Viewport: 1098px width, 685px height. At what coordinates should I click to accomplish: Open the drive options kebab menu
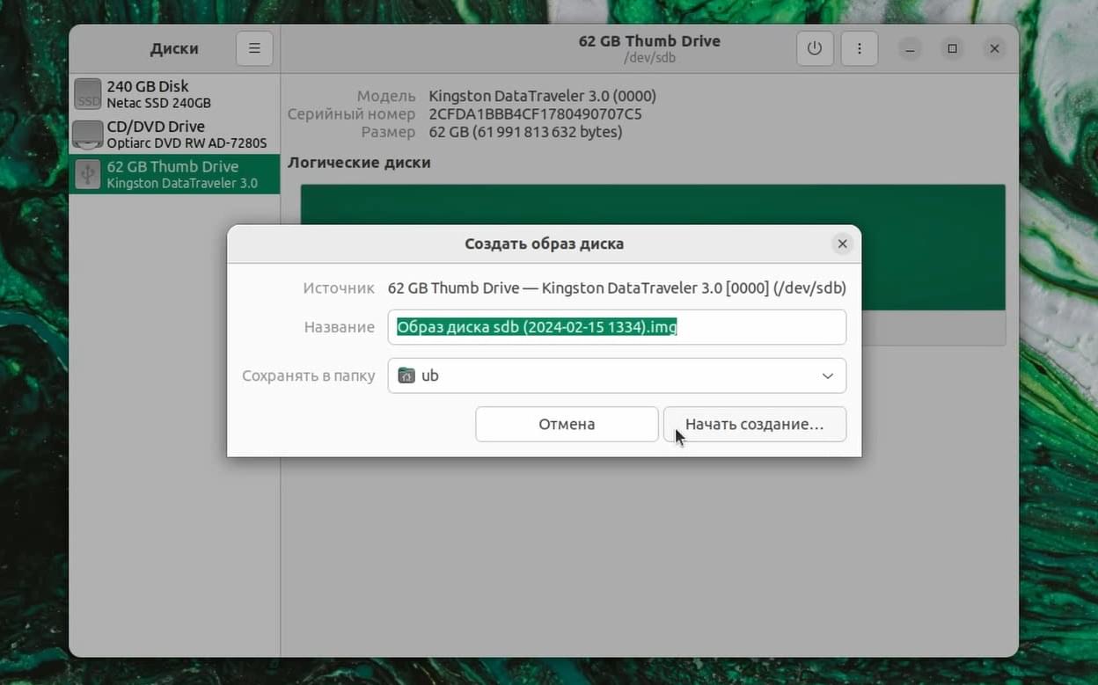[860, 48]
